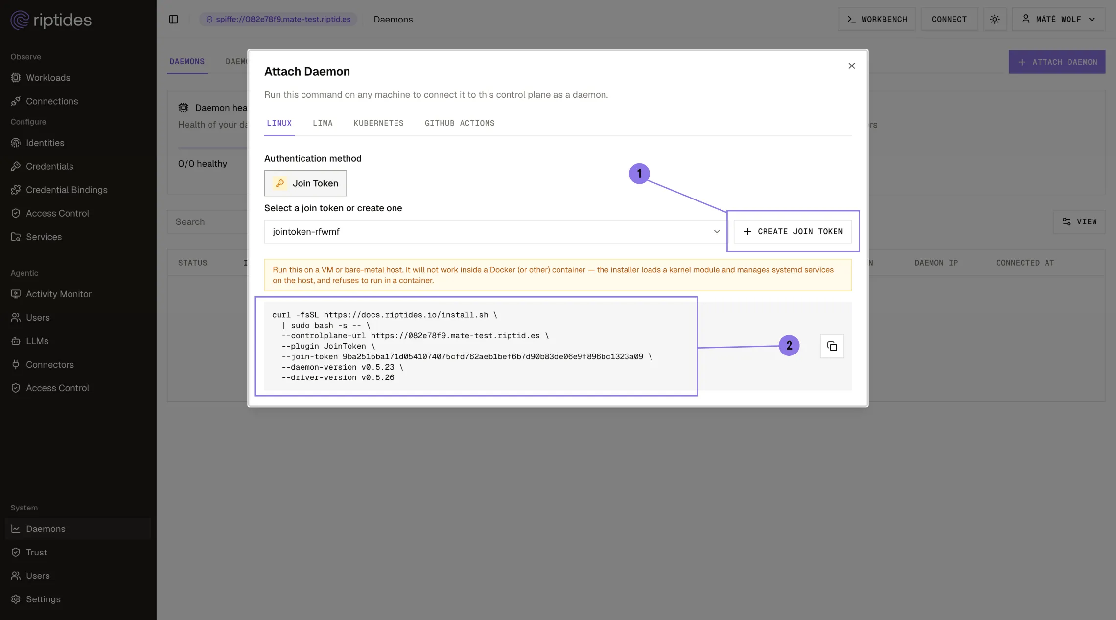Open Connections in the sidebar

coord(52,101)
